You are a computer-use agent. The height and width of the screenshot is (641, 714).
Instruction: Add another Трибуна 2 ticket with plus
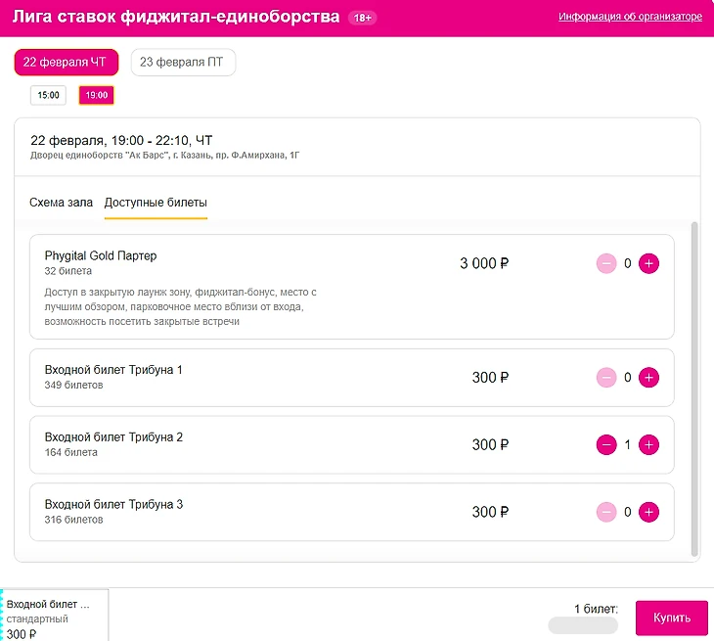[648, 444]
